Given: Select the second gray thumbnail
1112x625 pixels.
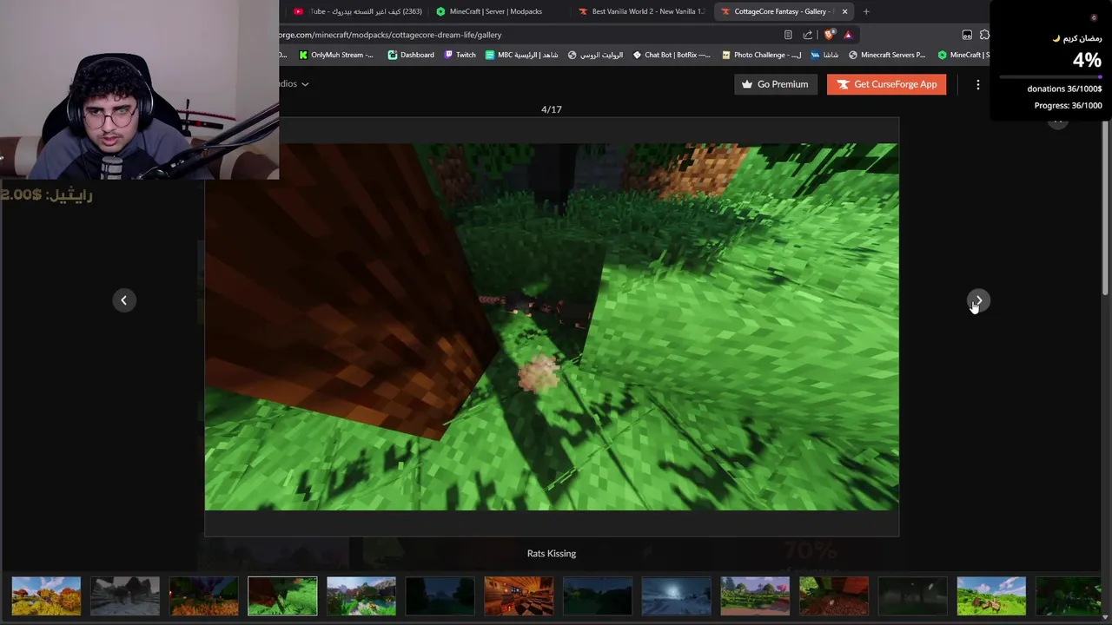Looking at the screenshot, I should [125, 596].
